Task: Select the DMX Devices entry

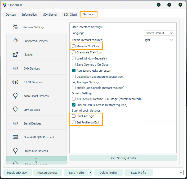Action: point(37,68)
